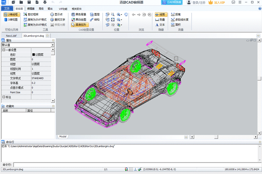Click the drawing area horizontal scrollbar thumb
The width and height of the screenshot is (262, 174).
(x=216, y=137)
